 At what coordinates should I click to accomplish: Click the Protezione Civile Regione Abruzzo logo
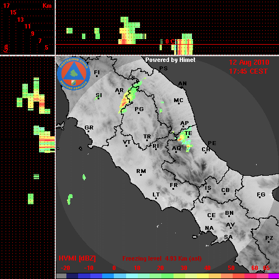point(74,74)
